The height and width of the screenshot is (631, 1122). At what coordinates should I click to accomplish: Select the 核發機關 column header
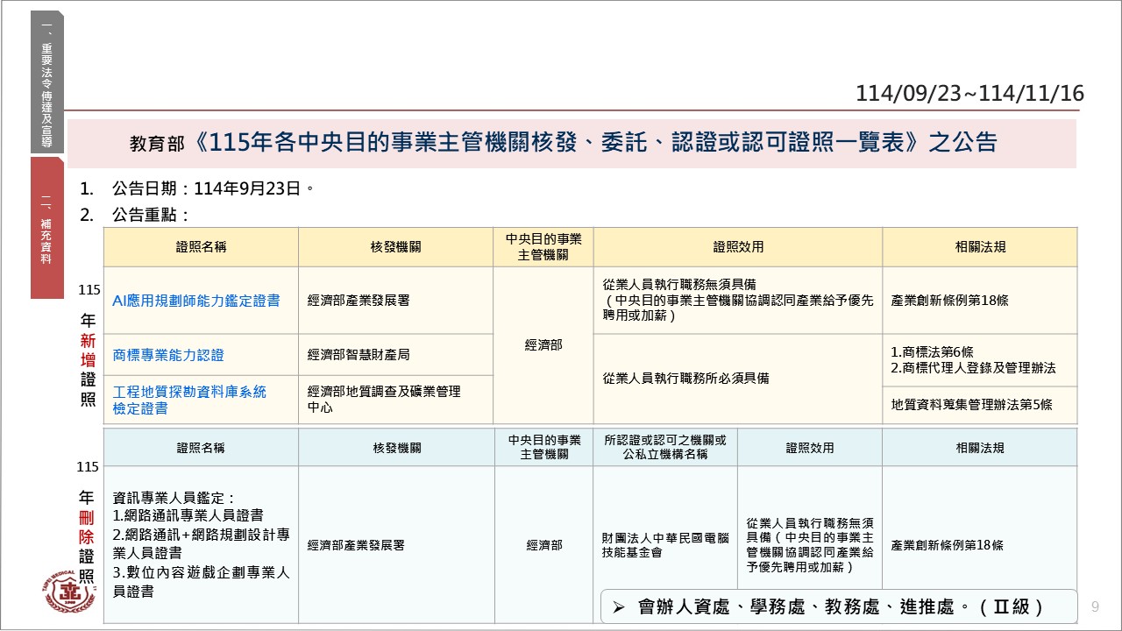pyautogui.click(x=396, y=246)
